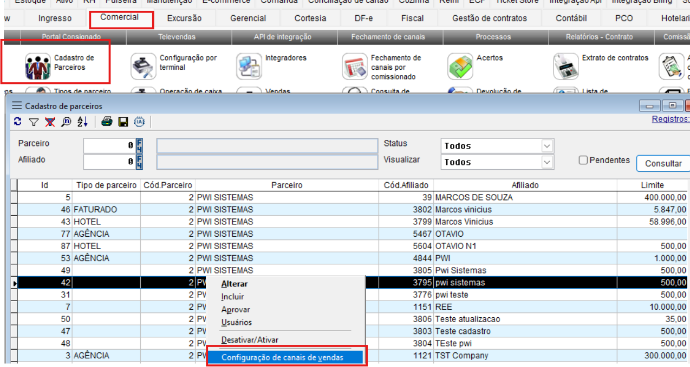The height and width of the screenshot is (367, 690).
Task: Click the sort A-Z toolbar icon
Action: coord(82,122)
